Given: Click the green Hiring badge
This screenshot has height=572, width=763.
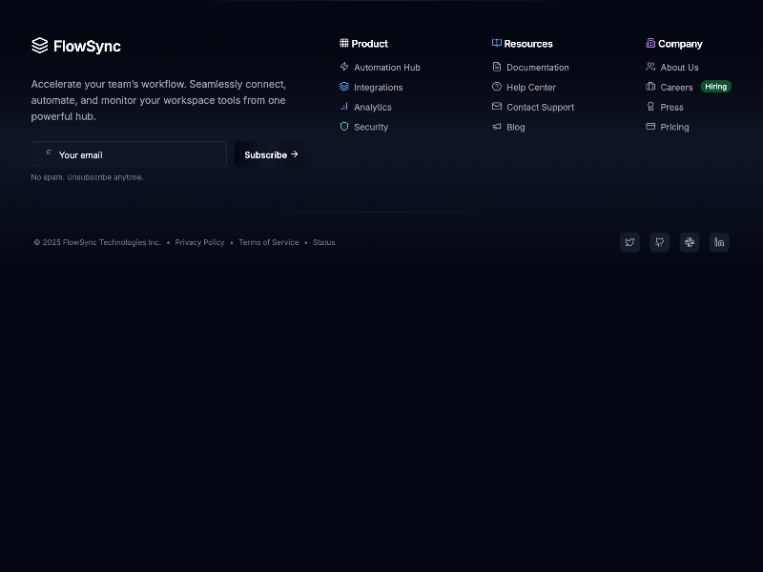Looking at the screenshot, I should click(x=716, y=87).
